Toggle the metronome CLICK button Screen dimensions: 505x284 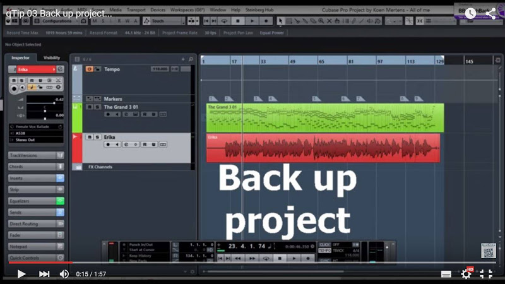click(x=324, y=245)
